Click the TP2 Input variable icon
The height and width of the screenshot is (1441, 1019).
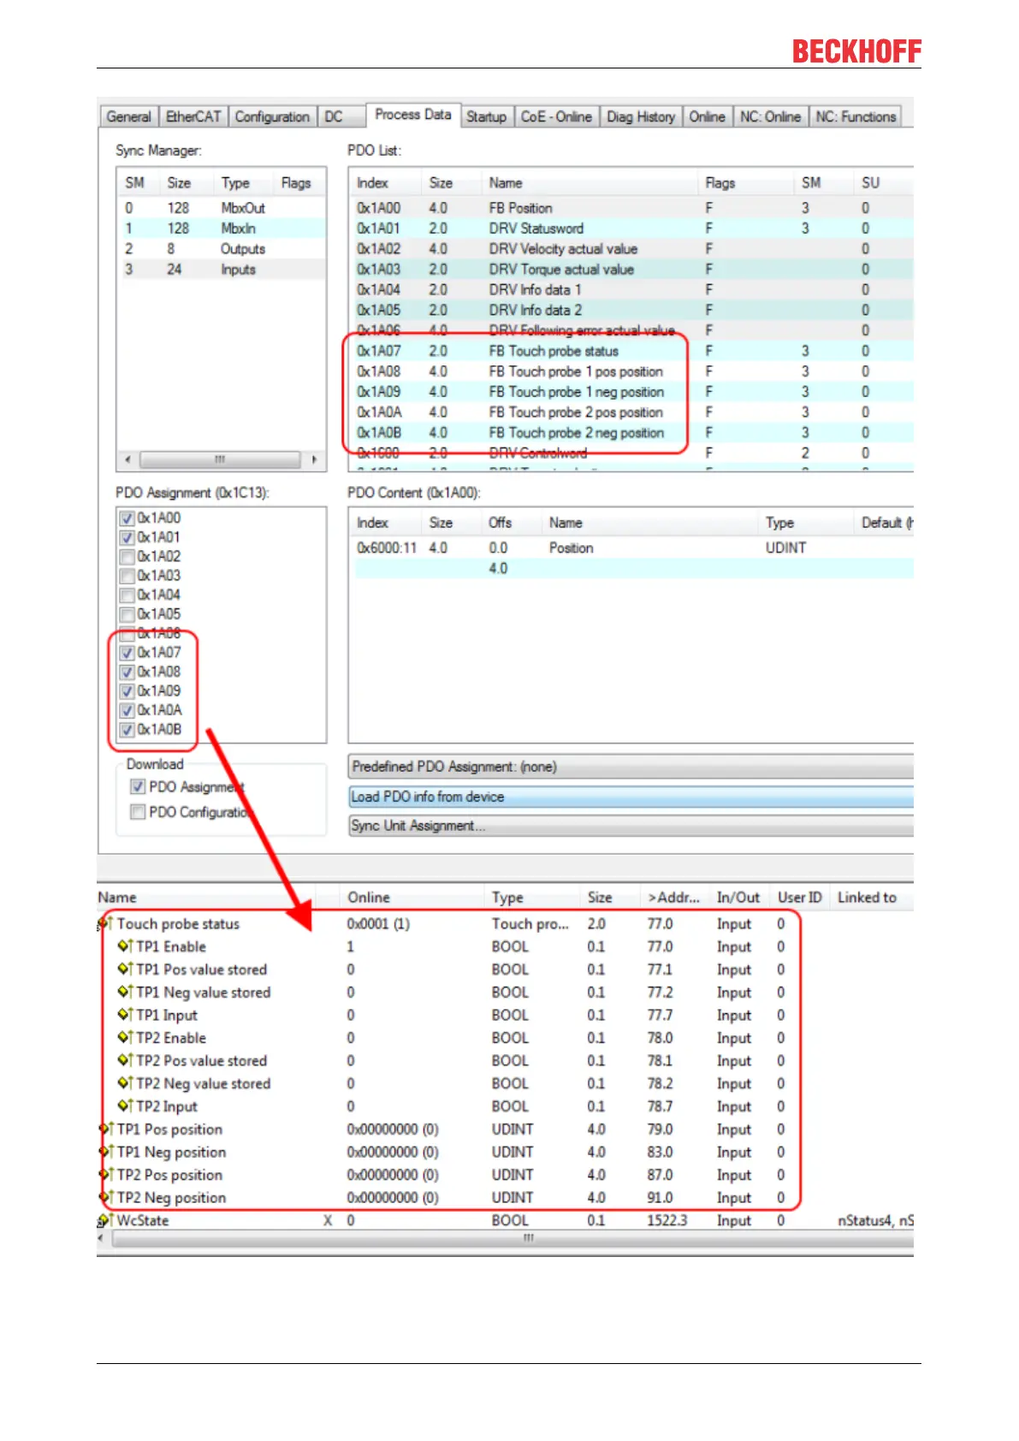125,1106
